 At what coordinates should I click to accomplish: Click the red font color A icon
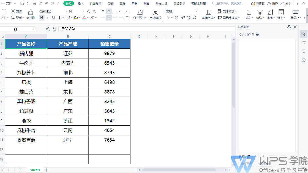(x=84, y=18)
